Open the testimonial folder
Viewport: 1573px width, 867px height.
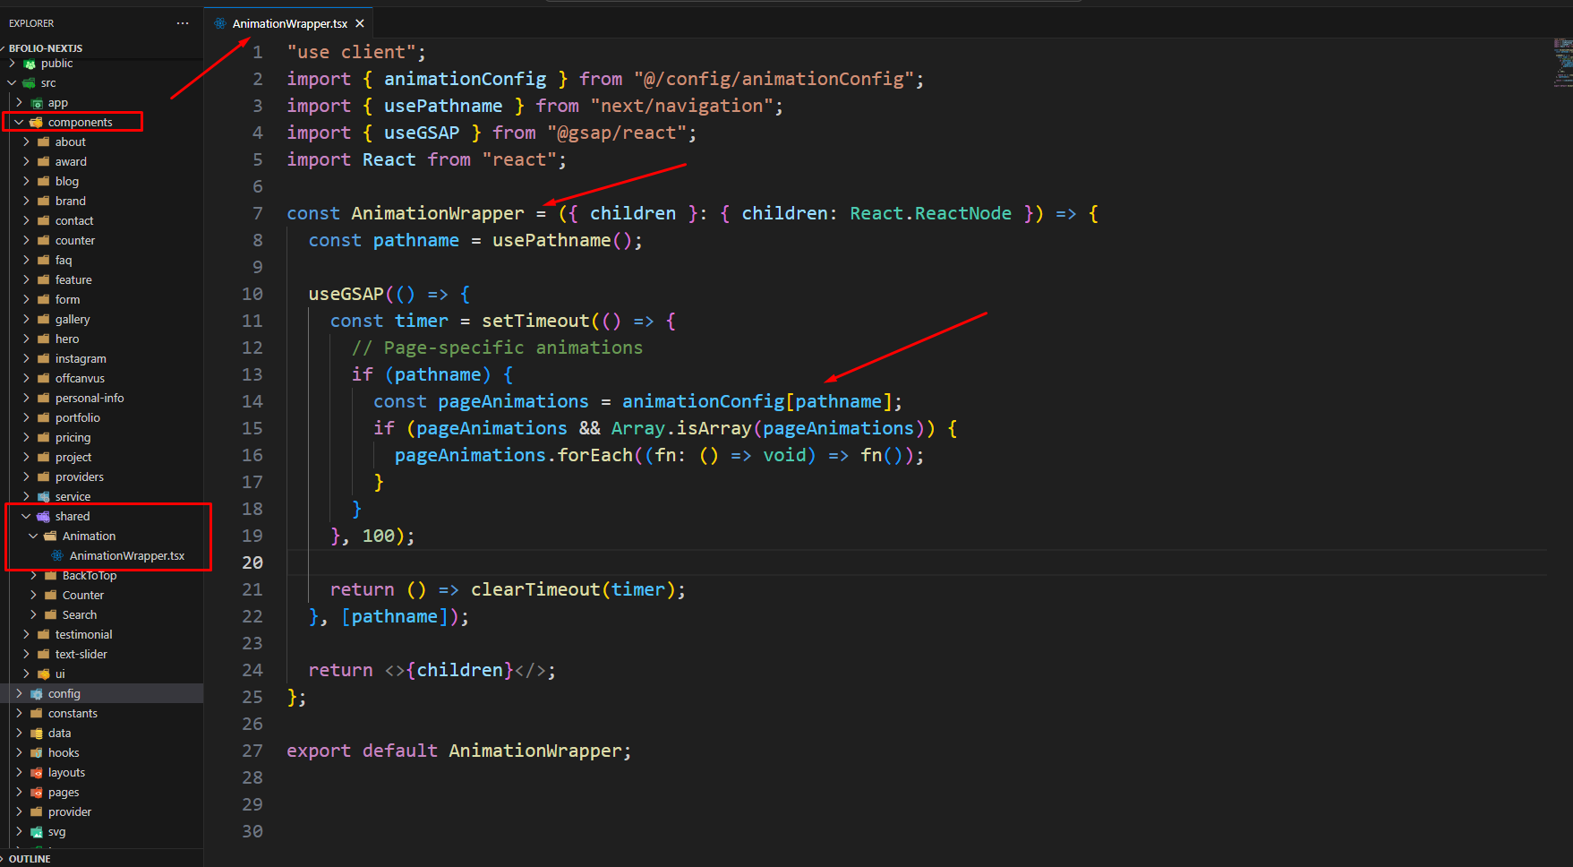point(83,635)
